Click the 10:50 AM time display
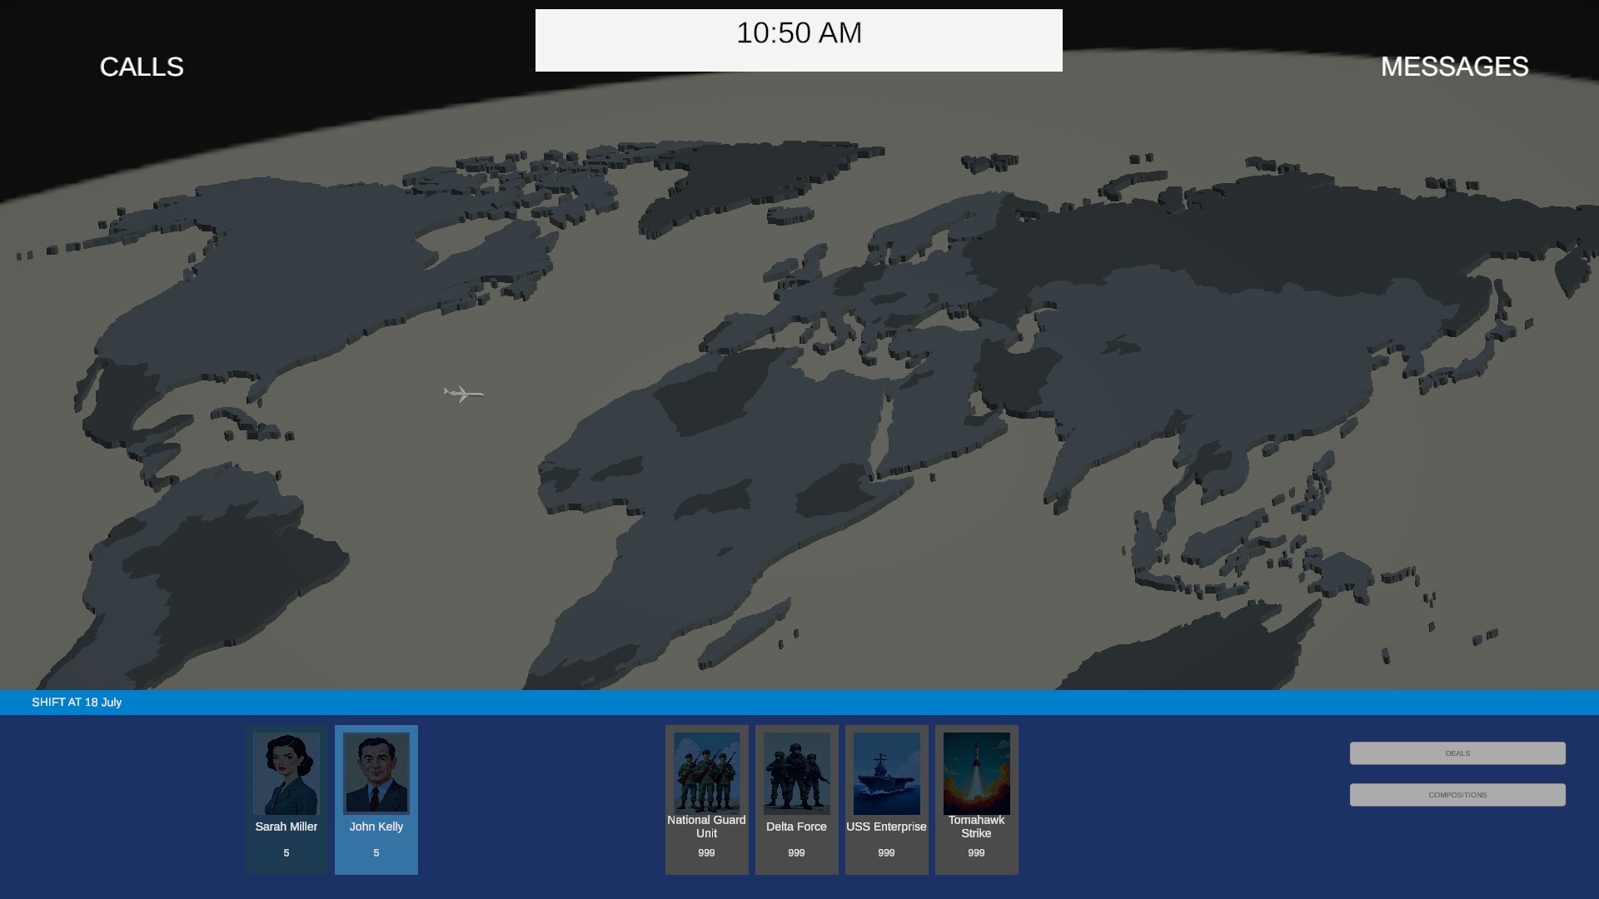The height and width of the screenshot is (899, 1599). (x=798, y=33)
